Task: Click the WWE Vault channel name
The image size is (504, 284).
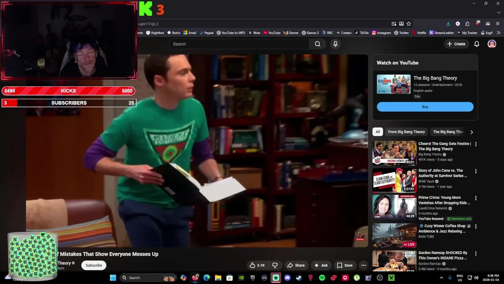Action: [426, 181]
